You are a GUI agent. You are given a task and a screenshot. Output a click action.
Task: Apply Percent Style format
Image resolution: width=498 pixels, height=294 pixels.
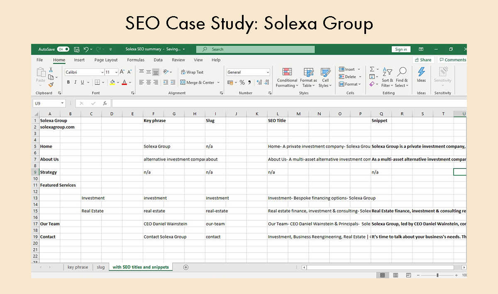coord(242,82)
